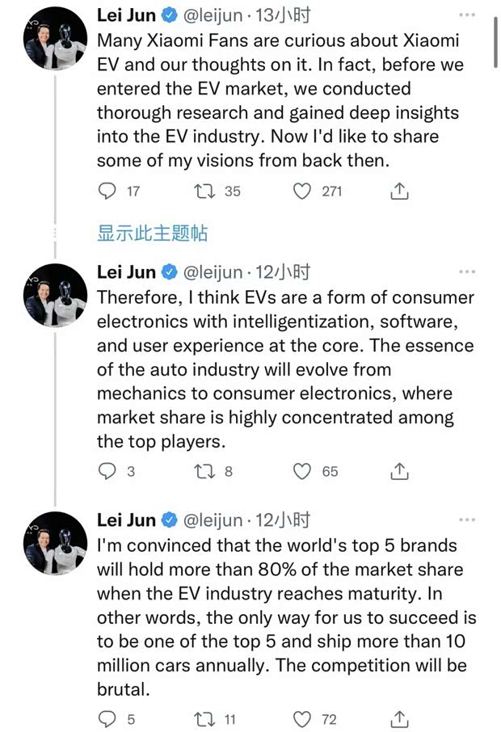
Task: Retweet the tweet with 8 retweets
Action: [206, 471]
